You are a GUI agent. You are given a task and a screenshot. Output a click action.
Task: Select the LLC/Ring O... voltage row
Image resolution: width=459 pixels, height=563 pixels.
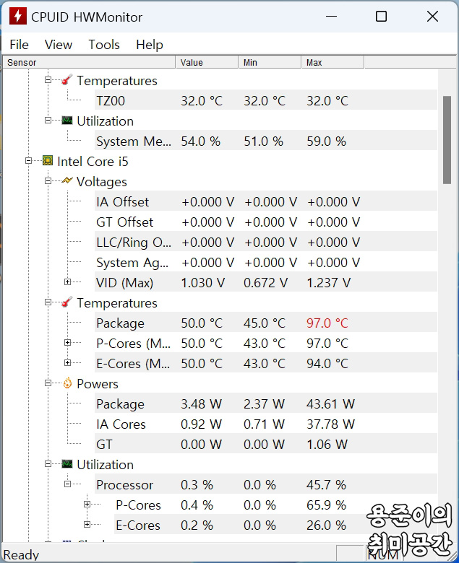[266, 242]
